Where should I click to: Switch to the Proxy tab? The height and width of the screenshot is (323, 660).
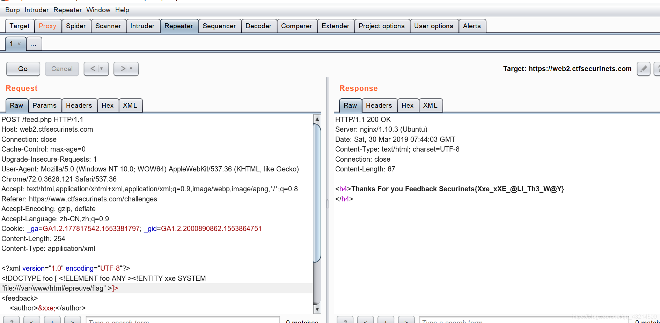point(47,26)
